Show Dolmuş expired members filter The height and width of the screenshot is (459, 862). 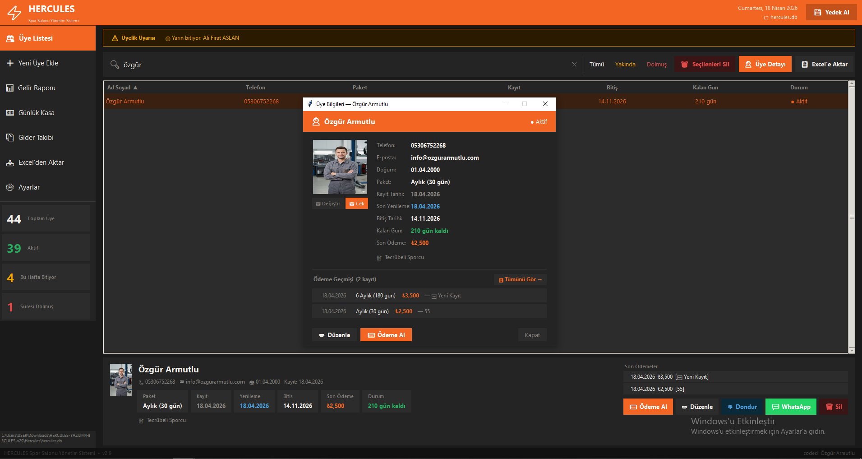[x=656, y=65]
